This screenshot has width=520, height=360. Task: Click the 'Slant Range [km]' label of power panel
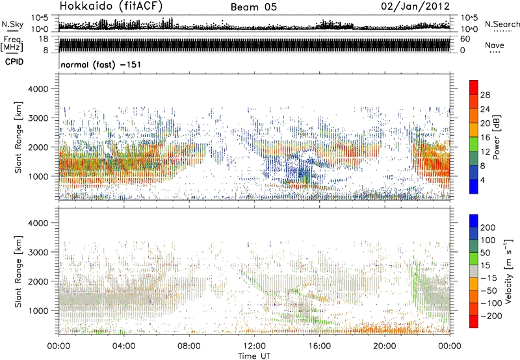[18, 137]
